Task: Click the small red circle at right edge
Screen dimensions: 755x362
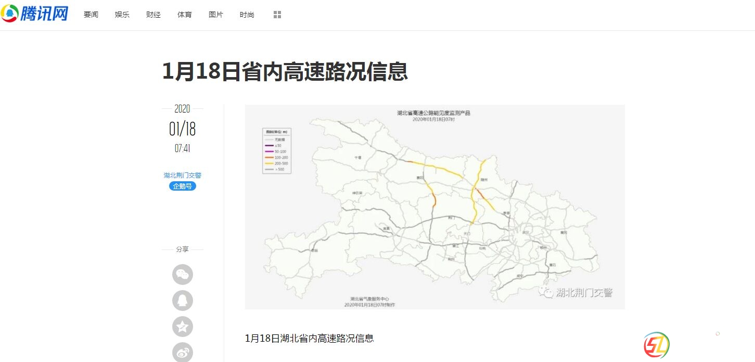Action: 718,333
